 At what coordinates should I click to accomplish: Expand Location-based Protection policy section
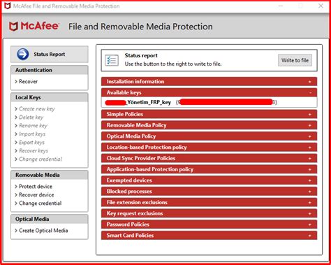tap(209, 148)
